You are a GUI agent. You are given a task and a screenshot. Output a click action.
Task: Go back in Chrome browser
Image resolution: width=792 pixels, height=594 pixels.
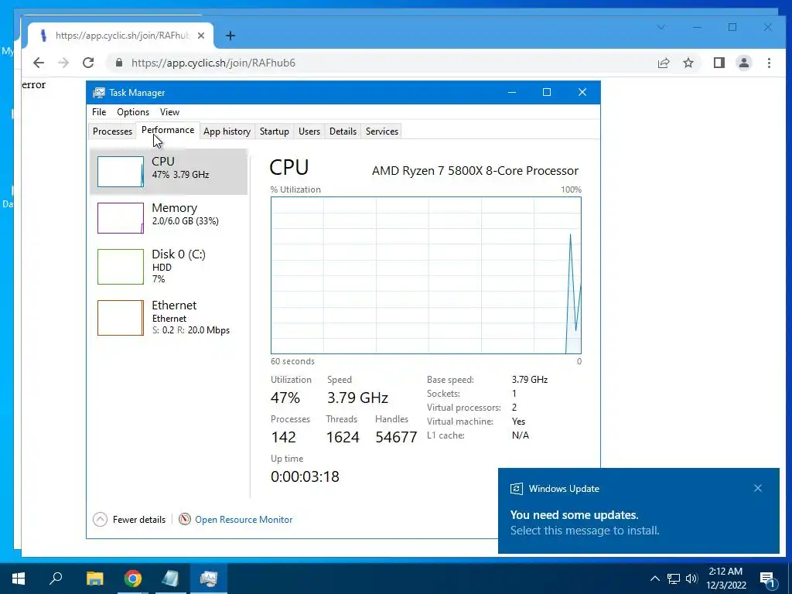point(39,63)
